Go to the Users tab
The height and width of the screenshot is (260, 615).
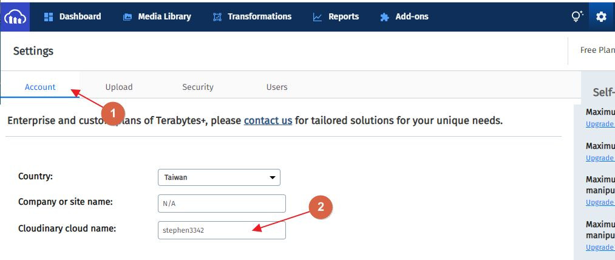277,87
